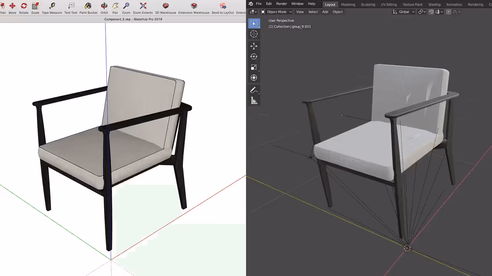Select the Zoom tool in SketchUp
This screenshot has height=276, width=492.
126,8
